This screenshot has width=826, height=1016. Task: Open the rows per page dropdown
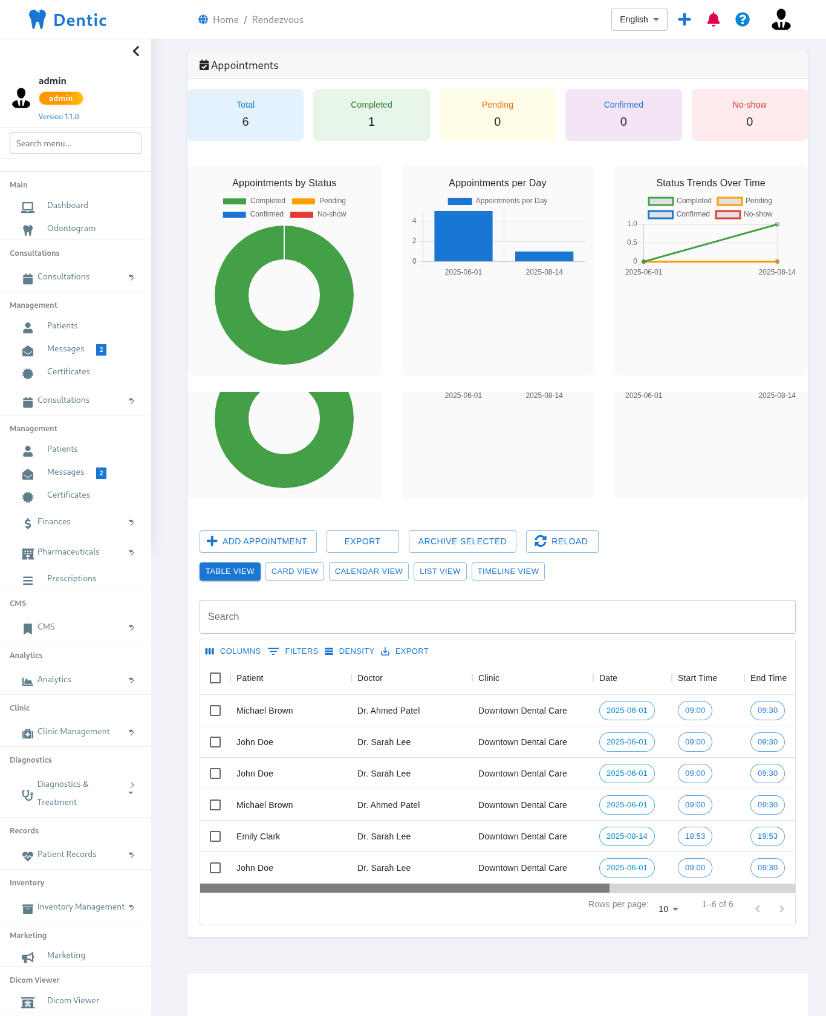tap(668, 909)
